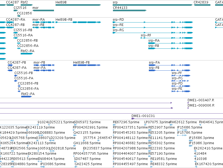Select the srp-PG protein label
This screenshot has width=223, height=168.
177,78
